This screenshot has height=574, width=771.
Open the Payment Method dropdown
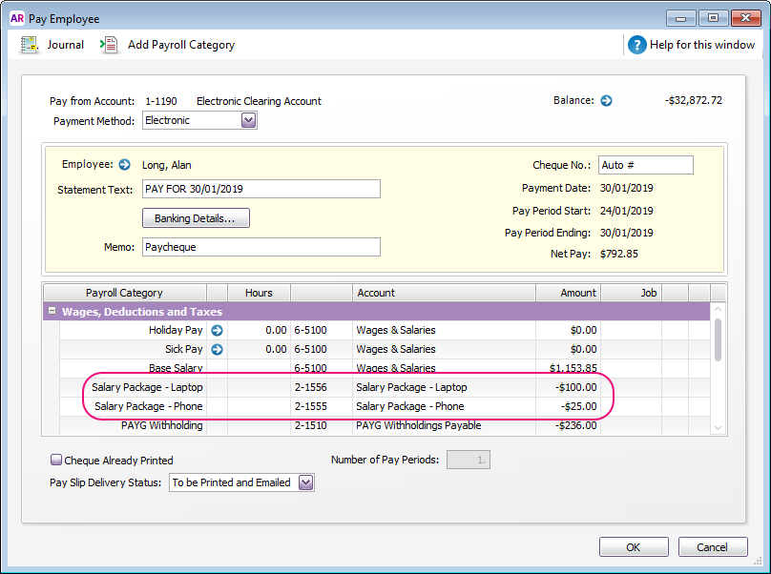[x=249, y=120]
